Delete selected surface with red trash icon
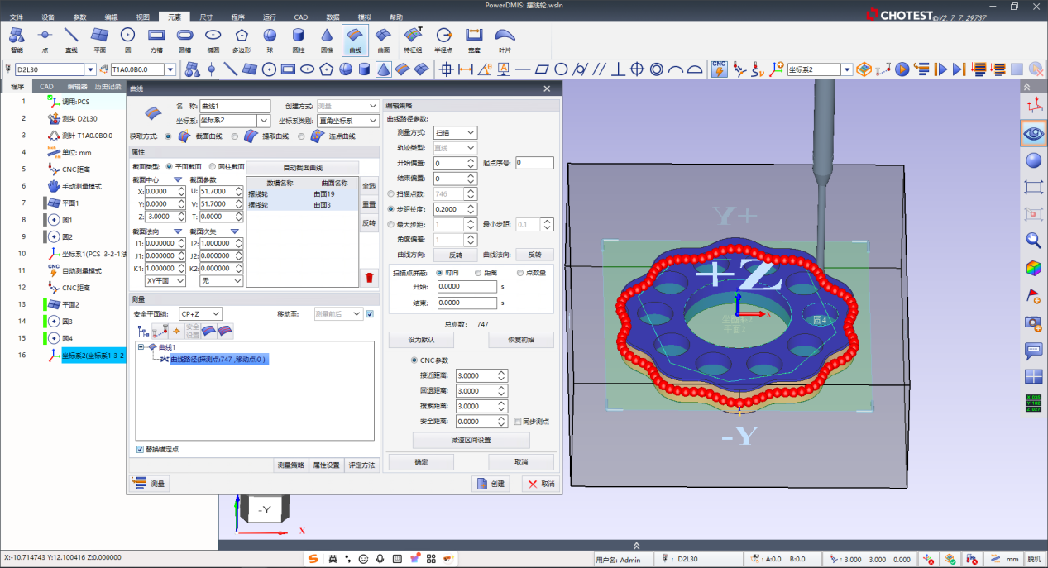Viewport: 1048px width, 568px height. [x=369, y=277]
